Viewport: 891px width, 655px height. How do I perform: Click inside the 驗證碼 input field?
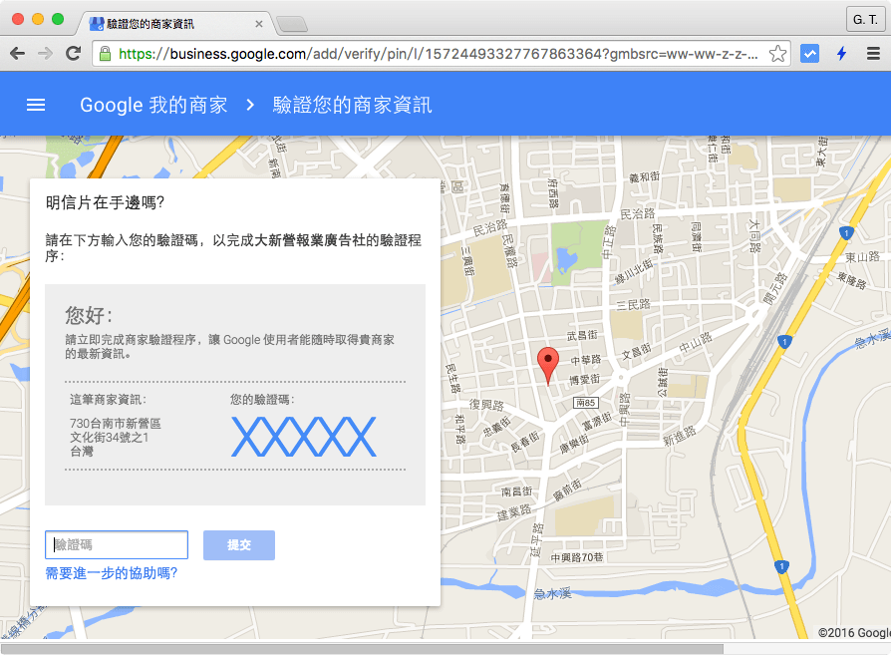[116, 544]
